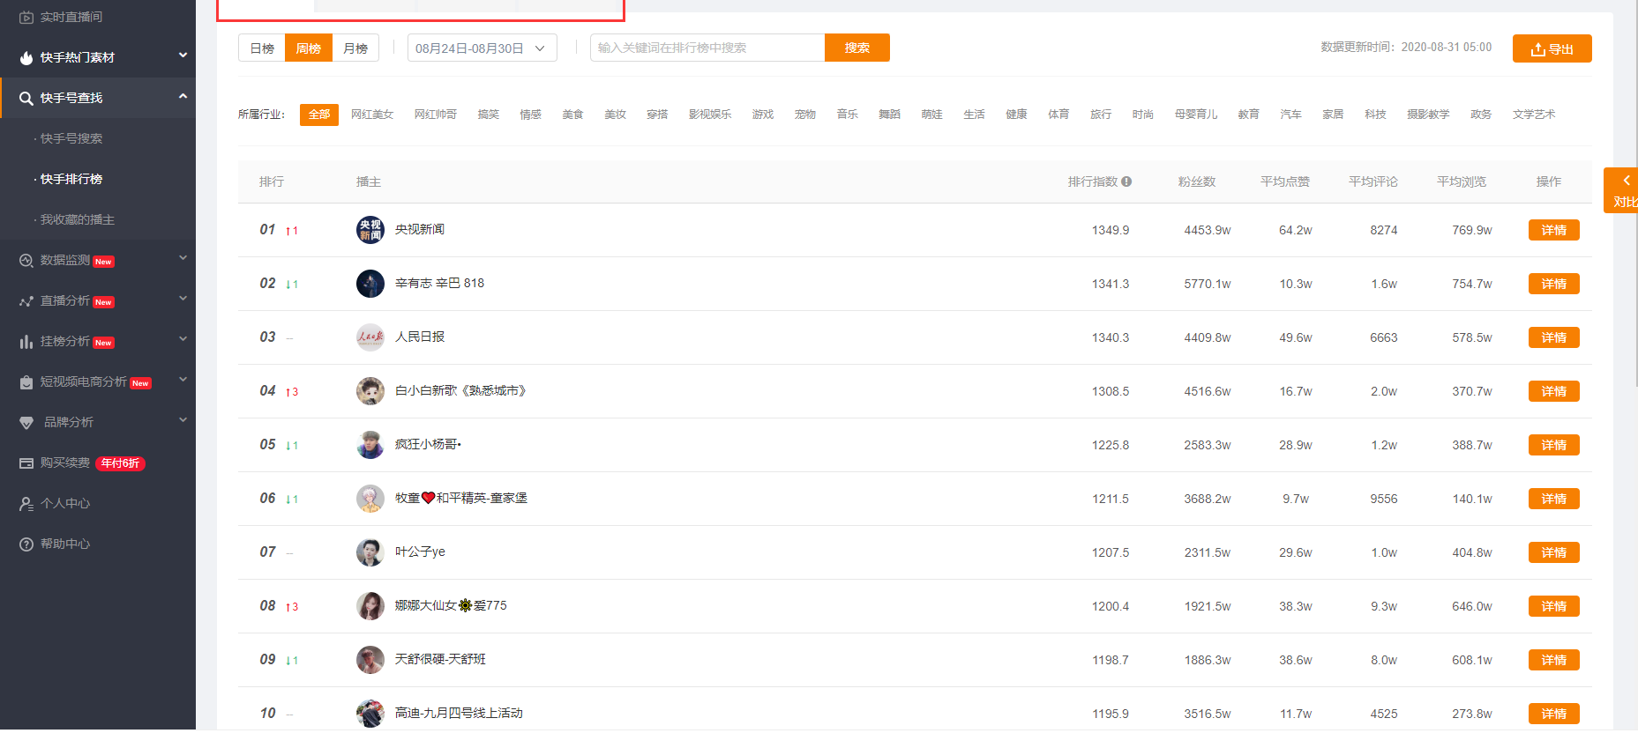Click the 娜娜大仙女 avatar
This screenshot has width=1638, height=733.
[370, 606]
